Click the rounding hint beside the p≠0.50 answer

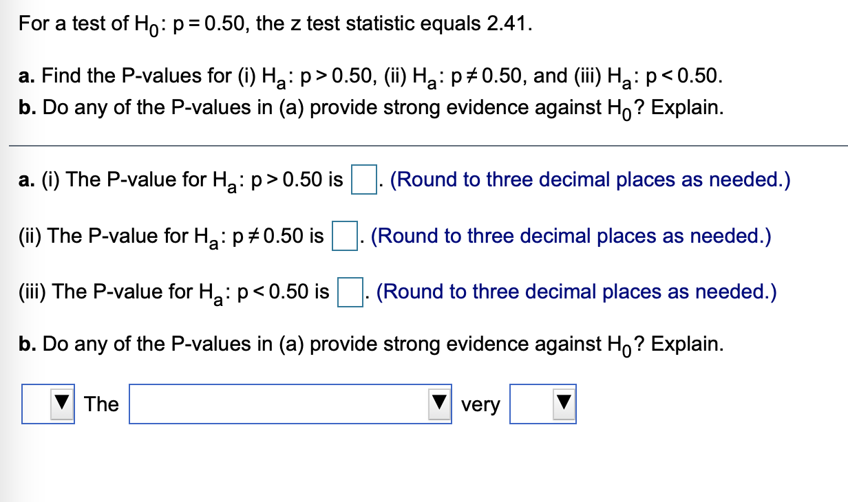pyautogui.click(x=571, y=237)
